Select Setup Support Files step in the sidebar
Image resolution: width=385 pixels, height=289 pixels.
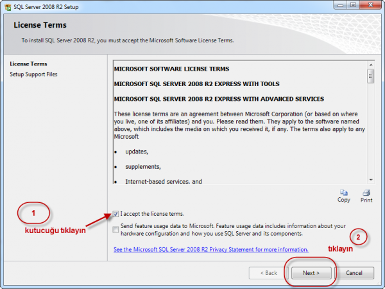pyautogui.click(x=33, y=74)
